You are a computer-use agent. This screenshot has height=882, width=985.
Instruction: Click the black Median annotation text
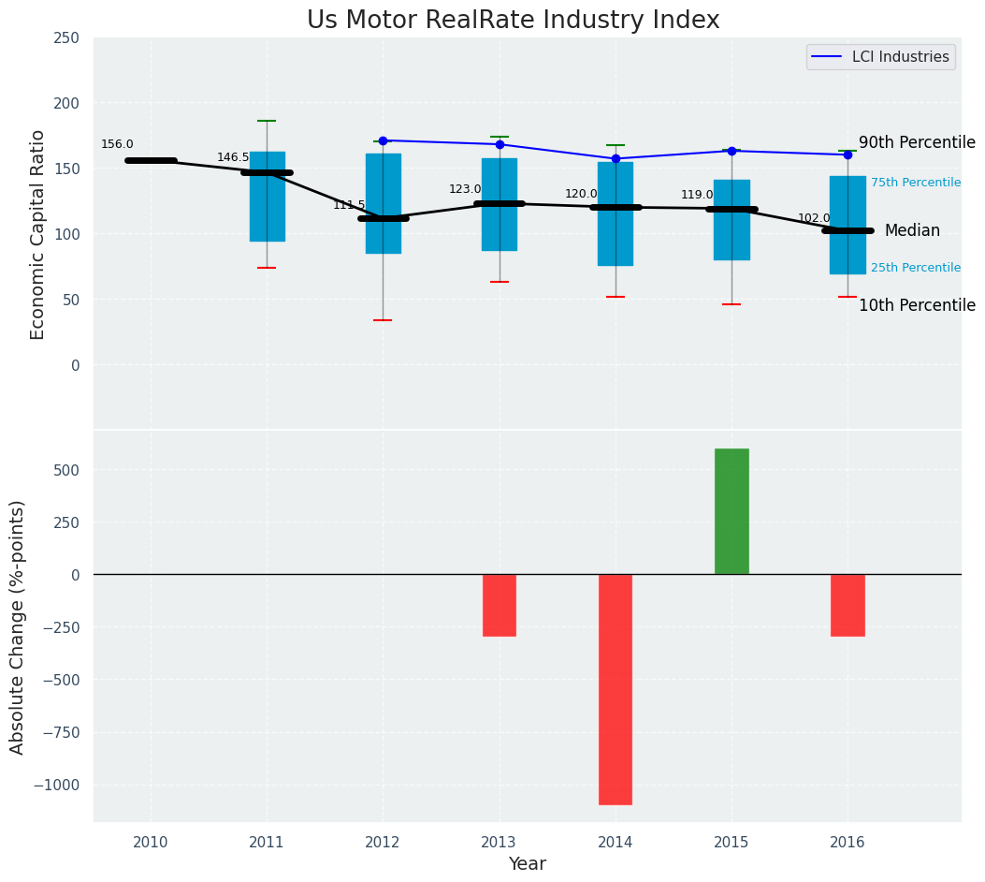(x=911, y=230)
